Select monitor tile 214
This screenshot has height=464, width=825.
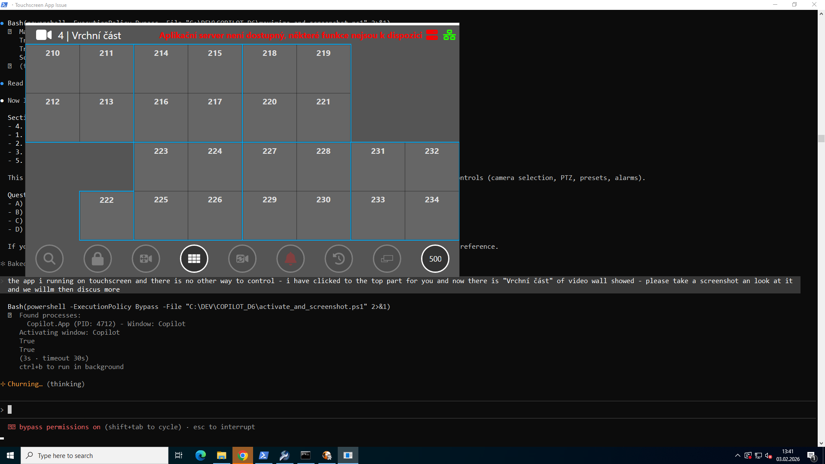[161, 69]
